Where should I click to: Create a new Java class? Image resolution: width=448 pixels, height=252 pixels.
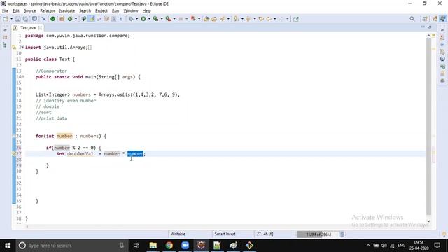pos(70,19)
